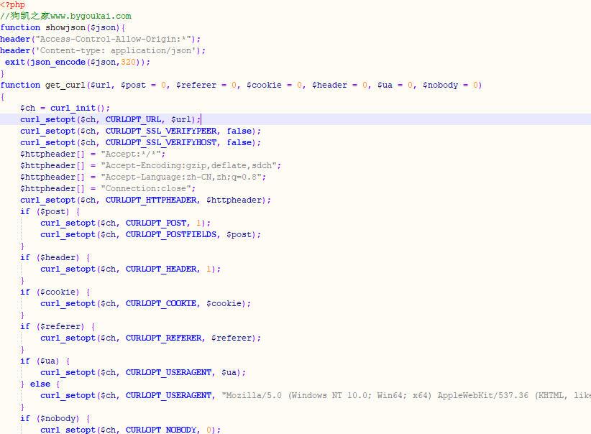The image size is (591, 434).
Task: Click the '$referer = 0' parameter in get_curl
Action: click(x=206, y=85)
